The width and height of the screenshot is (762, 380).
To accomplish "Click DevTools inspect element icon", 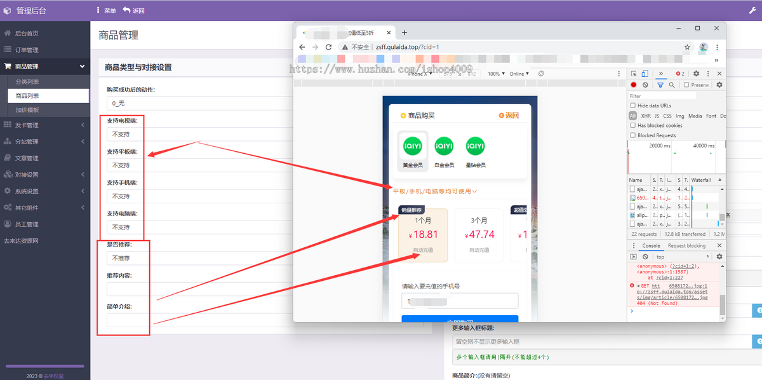I will click(x=633, y=74).
